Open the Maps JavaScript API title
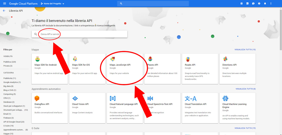 120,65
